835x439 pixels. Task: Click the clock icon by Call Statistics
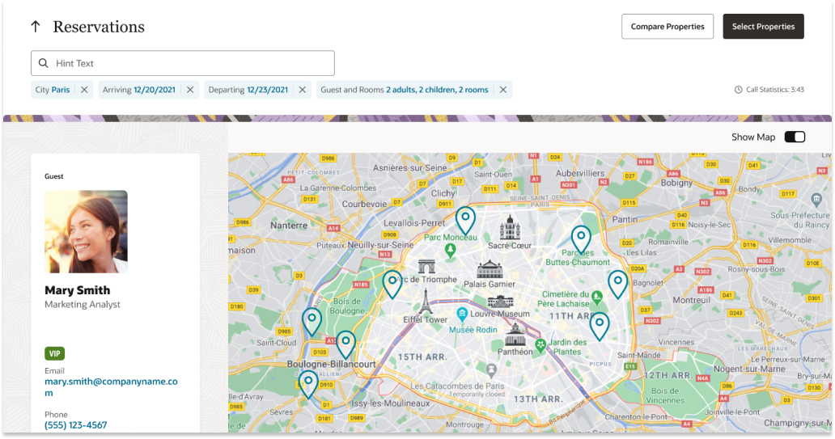pos(738,90)
